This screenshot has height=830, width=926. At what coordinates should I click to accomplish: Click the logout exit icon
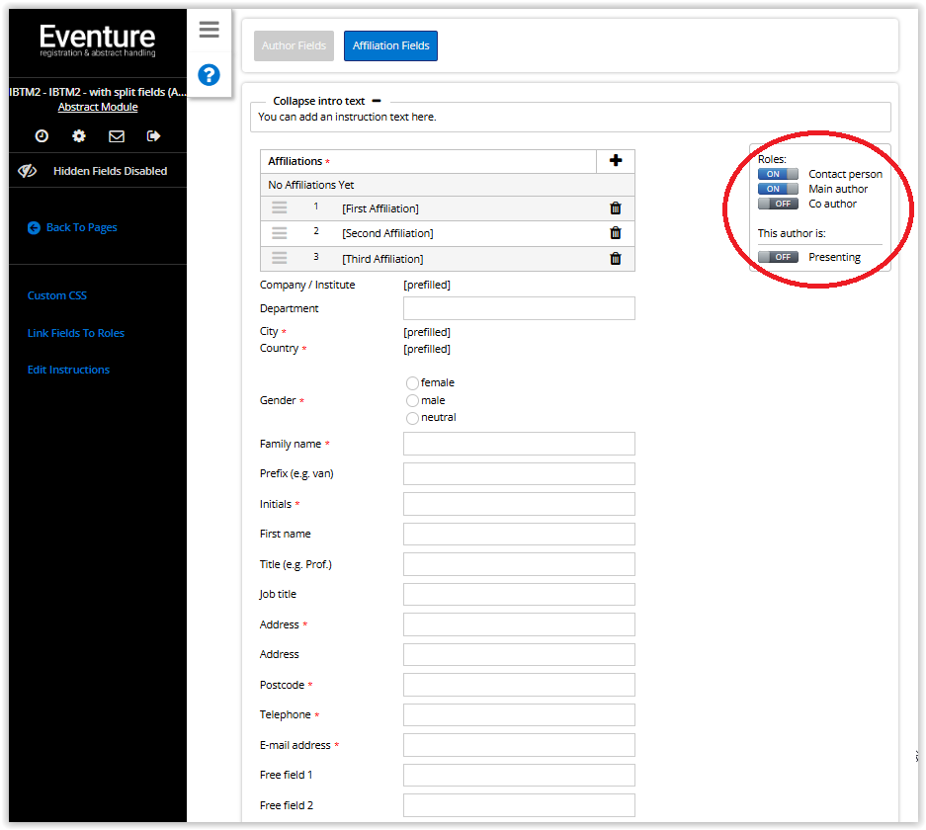[154, 136]
